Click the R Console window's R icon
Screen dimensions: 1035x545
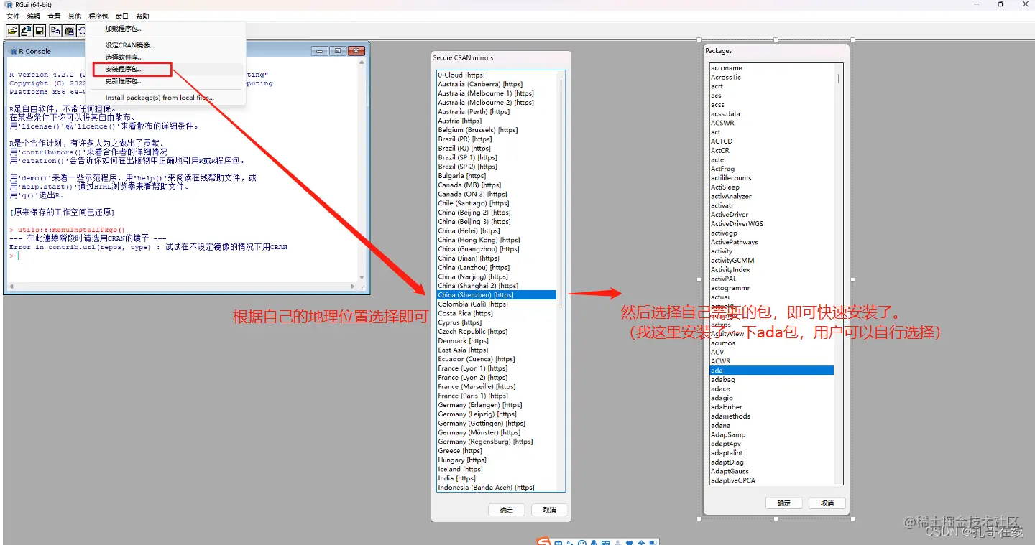[14, 51]
